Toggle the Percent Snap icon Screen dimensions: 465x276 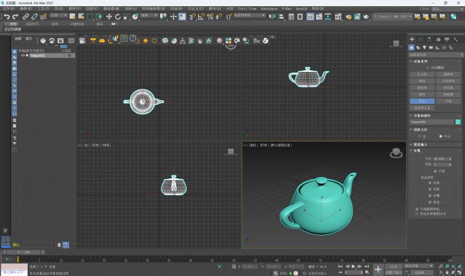tap(210, 16)
